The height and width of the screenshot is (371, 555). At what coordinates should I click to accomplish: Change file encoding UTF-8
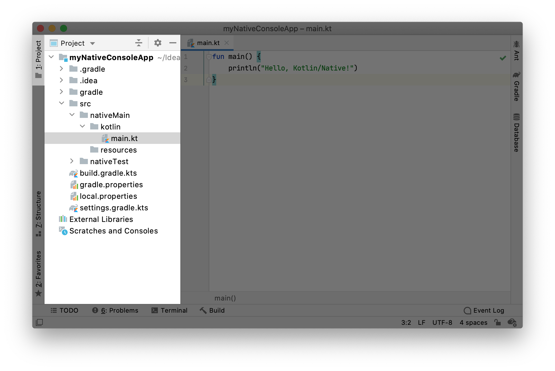[x=442, y=322]
